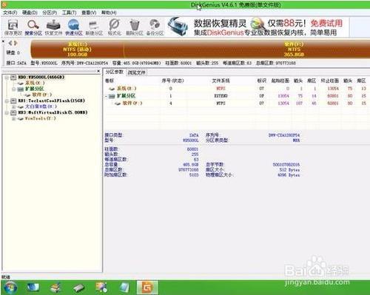Open the 工具(T) menu
370x295 pixels.
pyautogui.click(x=69, y=13)
